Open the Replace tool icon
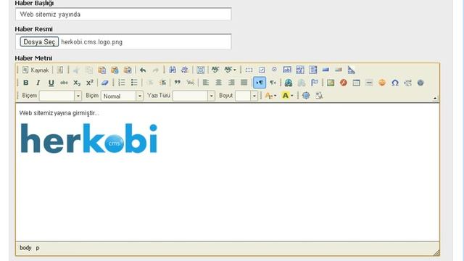The width and height of the screenshot is (464, 261). pyautogui.click(x=185, y=70)
